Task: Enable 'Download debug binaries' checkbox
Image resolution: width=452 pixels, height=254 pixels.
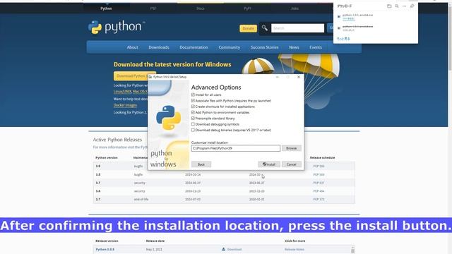Action: tap(193, 130)
